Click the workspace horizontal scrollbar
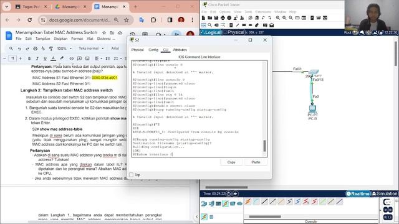The height and width of the screenshot is (224, 399). tap(226, 187)
